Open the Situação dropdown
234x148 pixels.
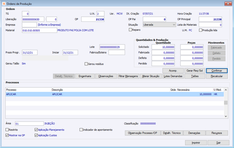[159, 25]
